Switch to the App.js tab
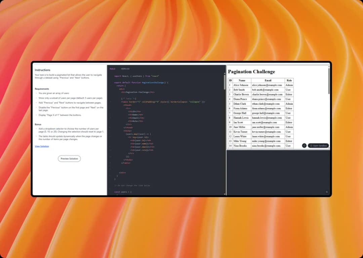Screen dimensions: 363x258 tap(112, 69)
